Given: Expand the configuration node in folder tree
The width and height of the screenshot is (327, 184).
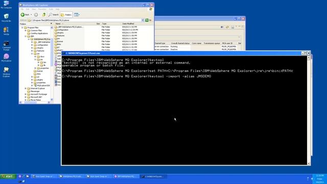Looking at the screenshot, I should [x=32, y=45].
